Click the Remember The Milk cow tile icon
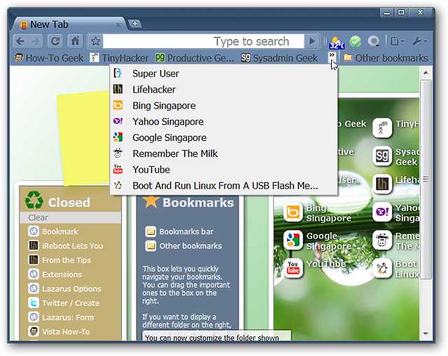The image size is (448, 356). (382, 240)
